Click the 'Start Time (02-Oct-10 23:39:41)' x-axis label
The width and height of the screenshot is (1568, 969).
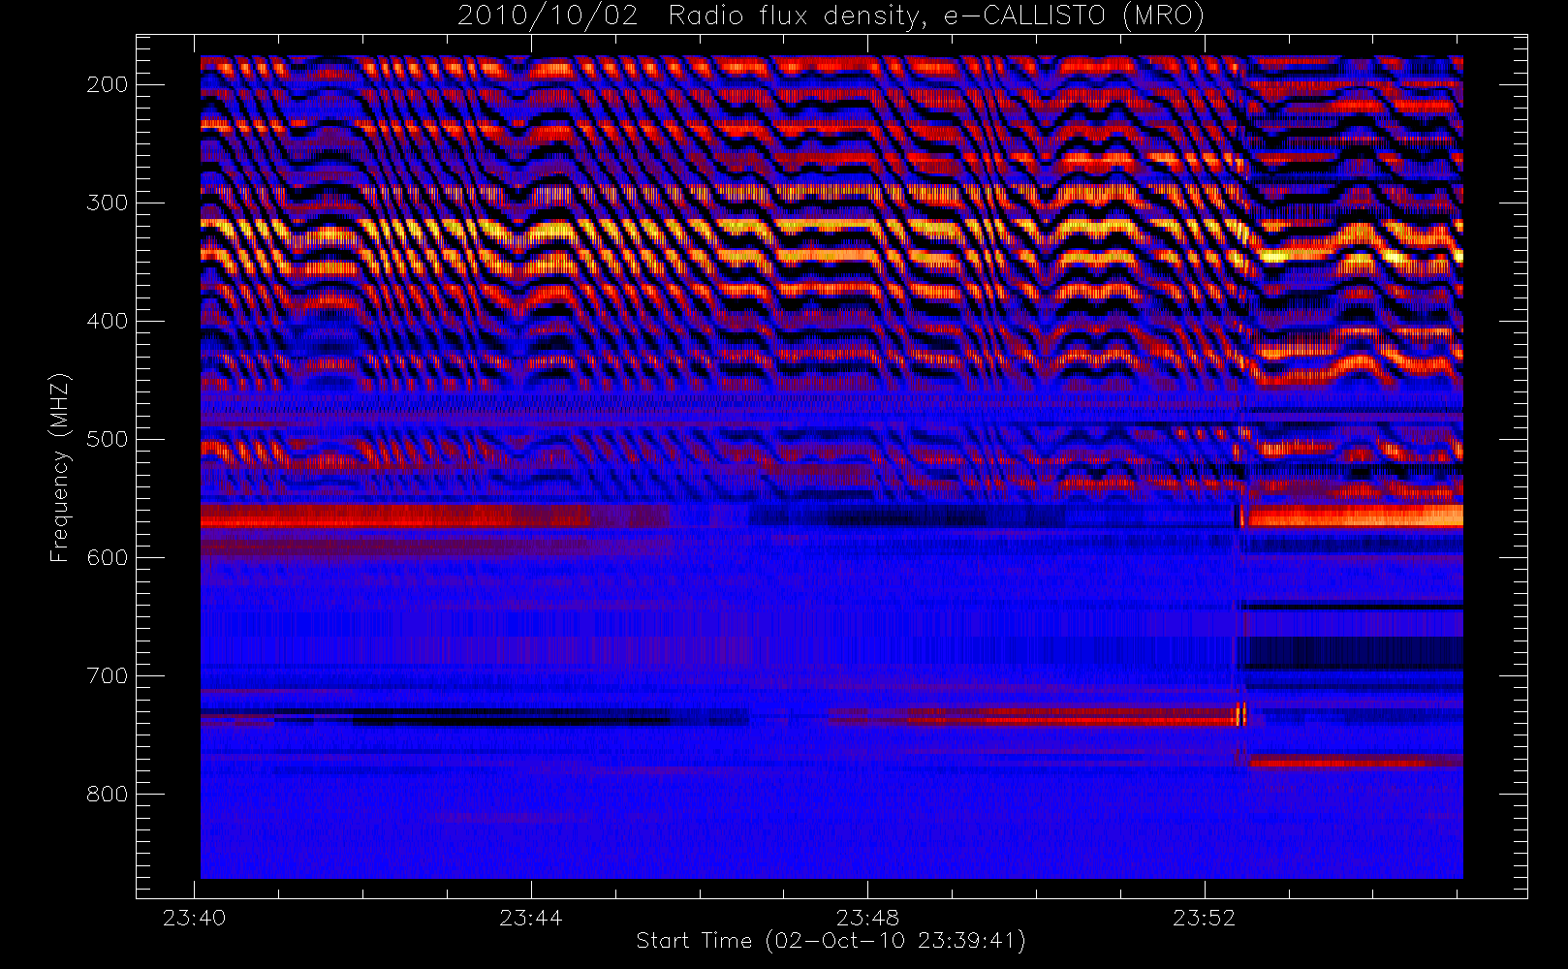click(x=831, y=941)
